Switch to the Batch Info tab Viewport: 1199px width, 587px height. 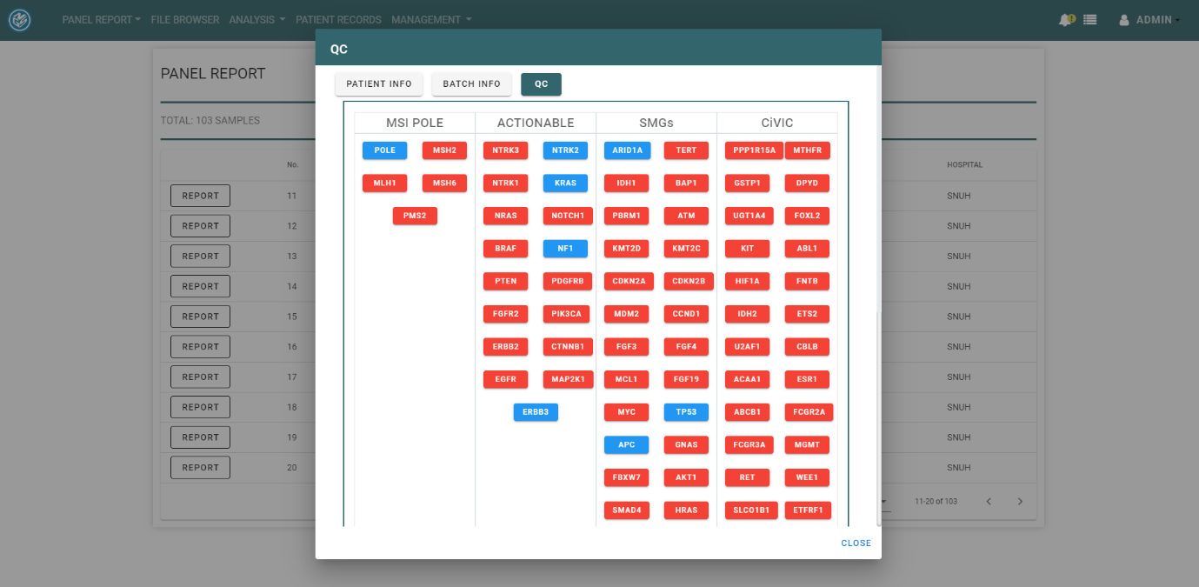[471, 84]
